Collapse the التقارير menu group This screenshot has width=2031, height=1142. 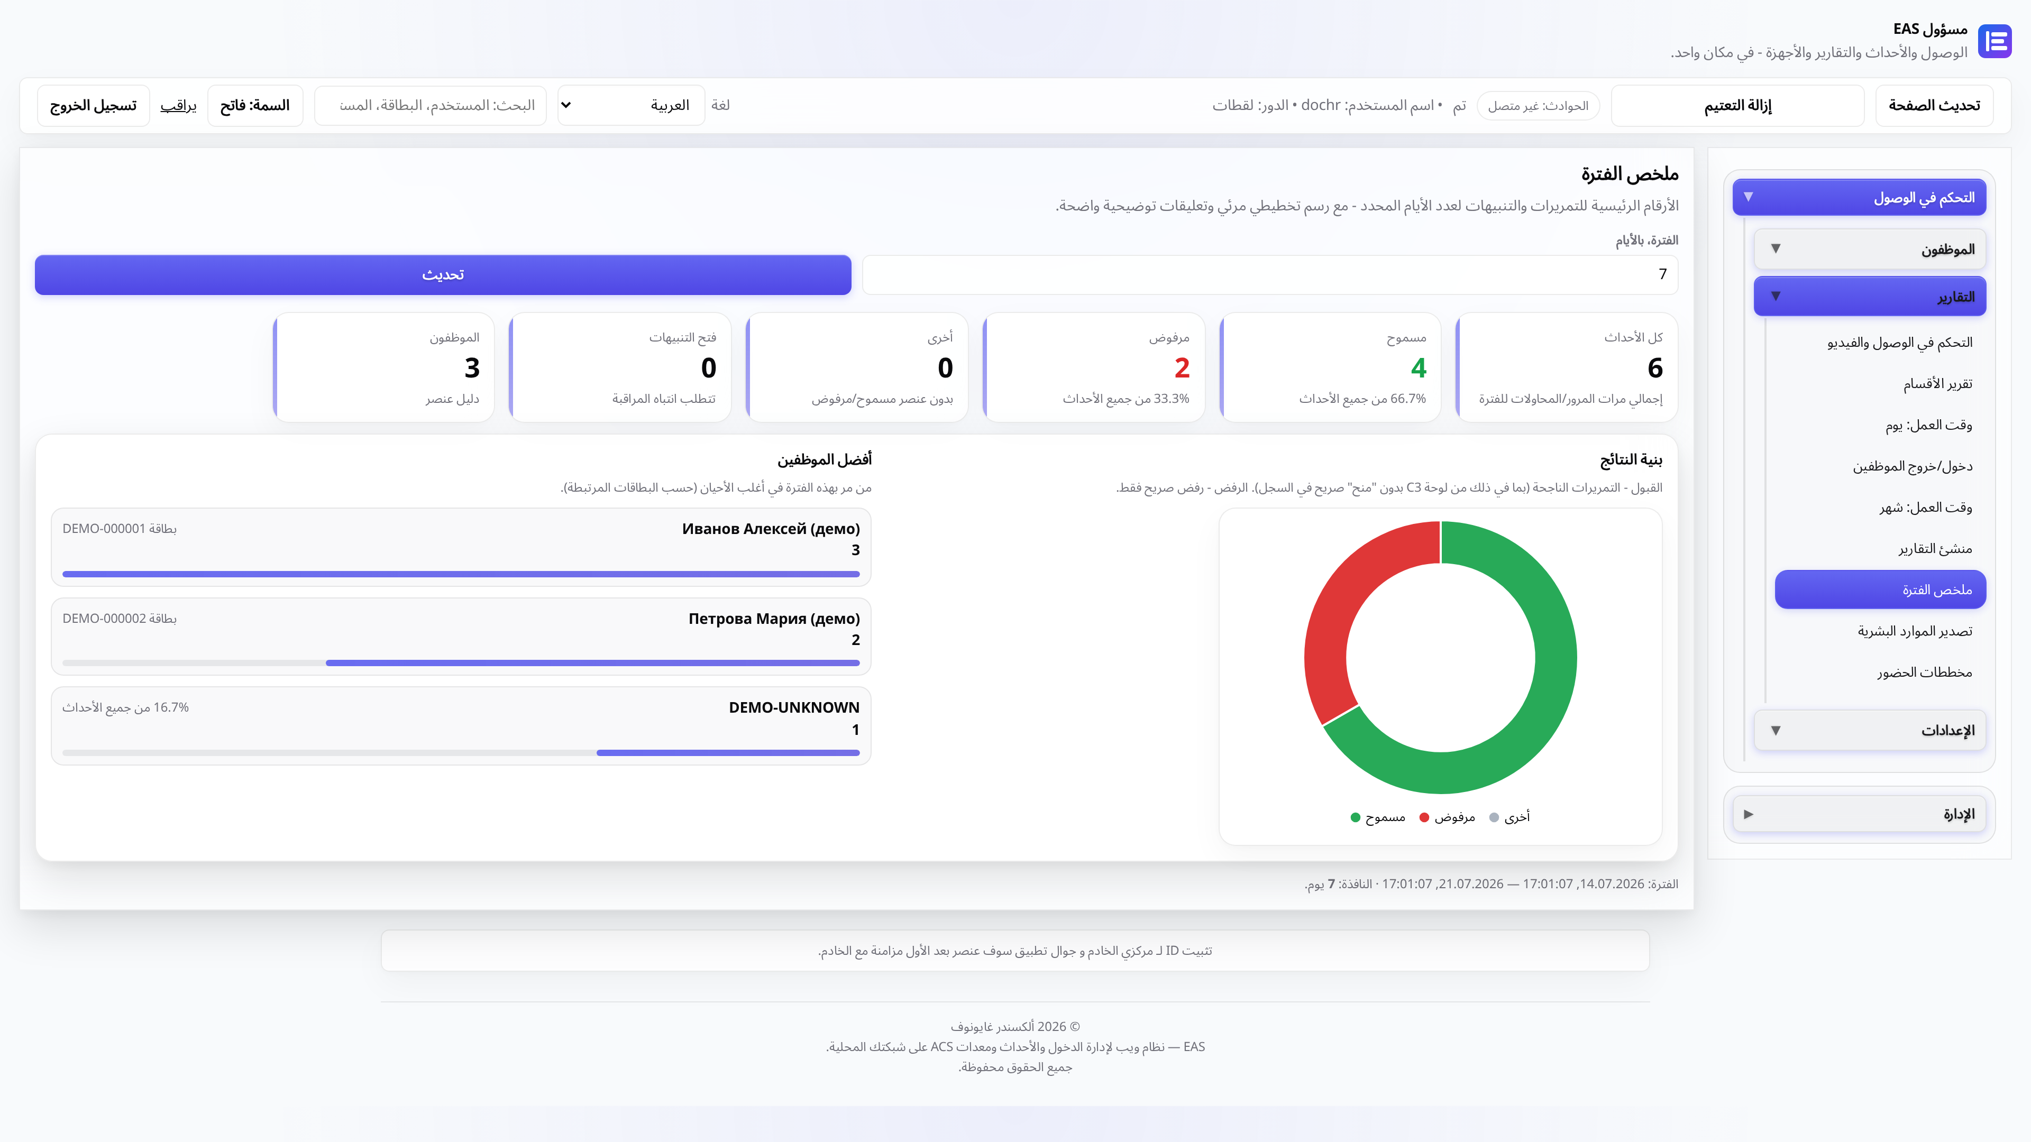pos(1869,296)
